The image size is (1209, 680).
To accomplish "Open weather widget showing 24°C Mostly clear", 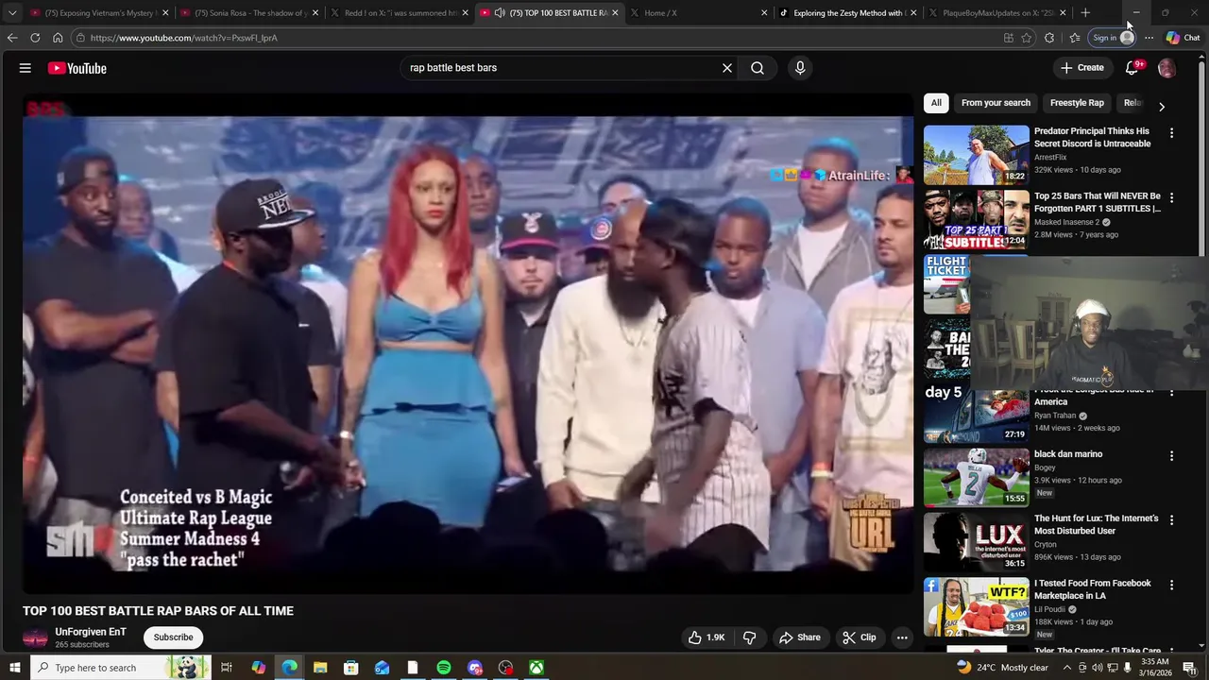I will click(1001, 668).
